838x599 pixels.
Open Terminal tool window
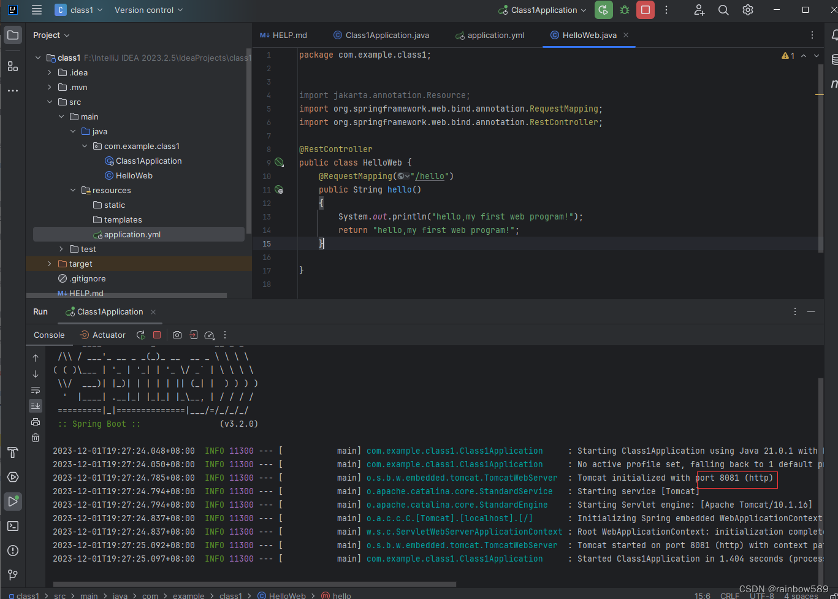click(x=13, y=526)
